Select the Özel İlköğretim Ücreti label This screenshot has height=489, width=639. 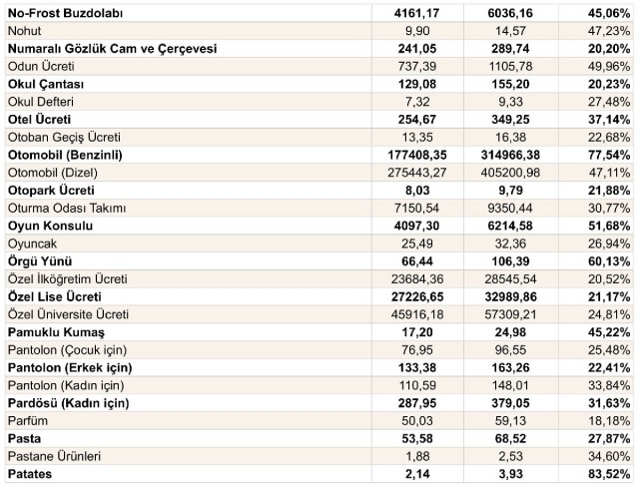(x=68, y=279)
